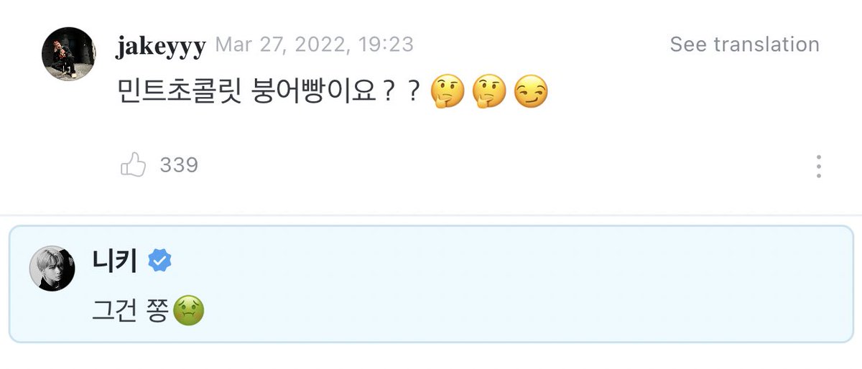
Task: Click 니키's highlighted reply box
Action: coord(431,284)
